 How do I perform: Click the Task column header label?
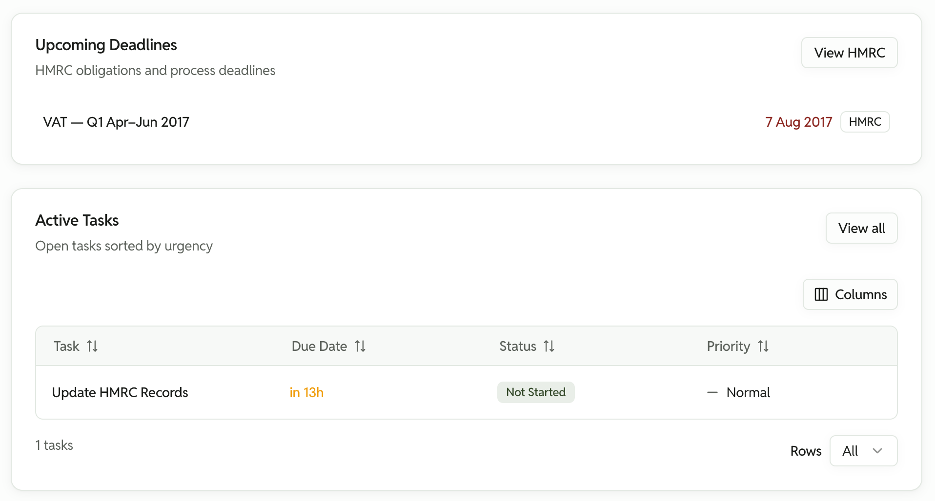tap(66, 346)
